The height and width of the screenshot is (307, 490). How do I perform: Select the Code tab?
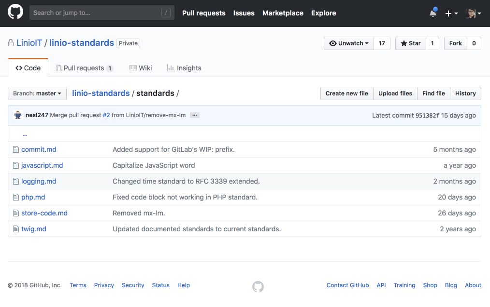(x=28, y=68)
